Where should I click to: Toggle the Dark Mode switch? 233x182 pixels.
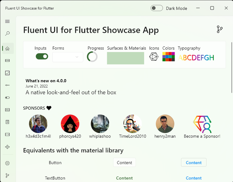pos(157,8)
